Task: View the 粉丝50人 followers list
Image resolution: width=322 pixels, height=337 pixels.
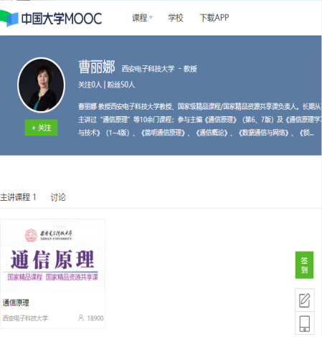Action: click(x=121, y=85)
